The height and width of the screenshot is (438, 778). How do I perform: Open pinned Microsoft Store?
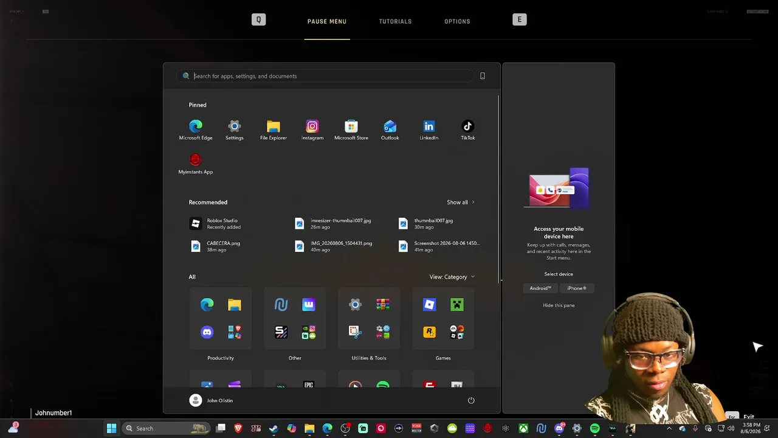(x=351, y=130)
